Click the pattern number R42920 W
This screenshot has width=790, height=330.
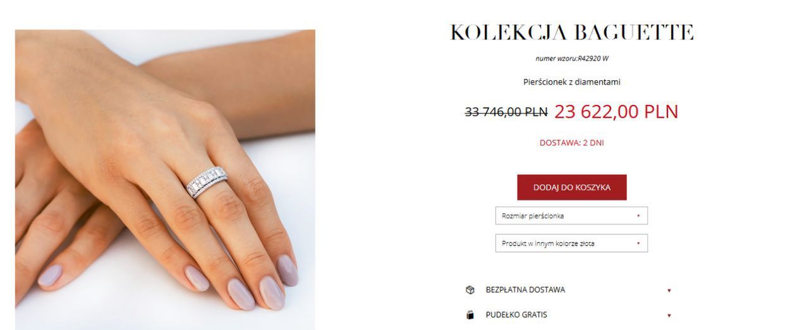[x=572, y=59]
